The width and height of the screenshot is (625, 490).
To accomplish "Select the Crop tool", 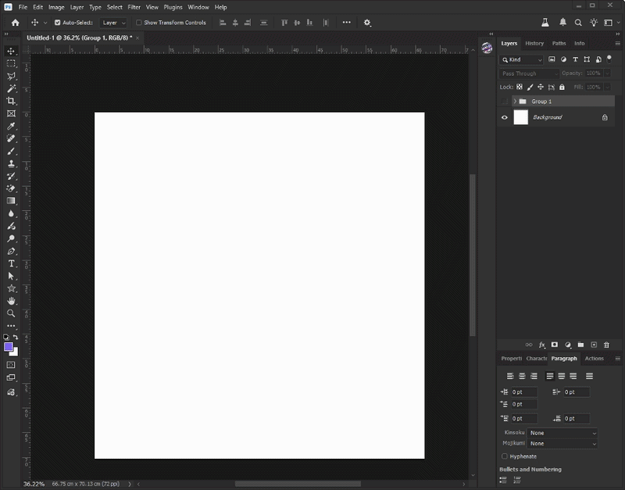I will pos(11,101).
